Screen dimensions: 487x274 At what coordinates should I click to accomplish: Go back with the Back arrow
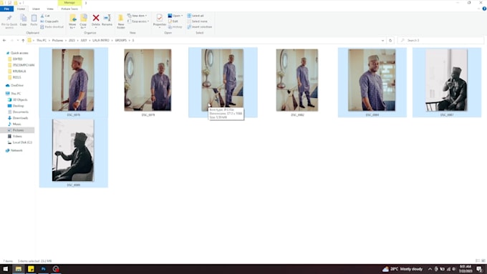point(4,40)
